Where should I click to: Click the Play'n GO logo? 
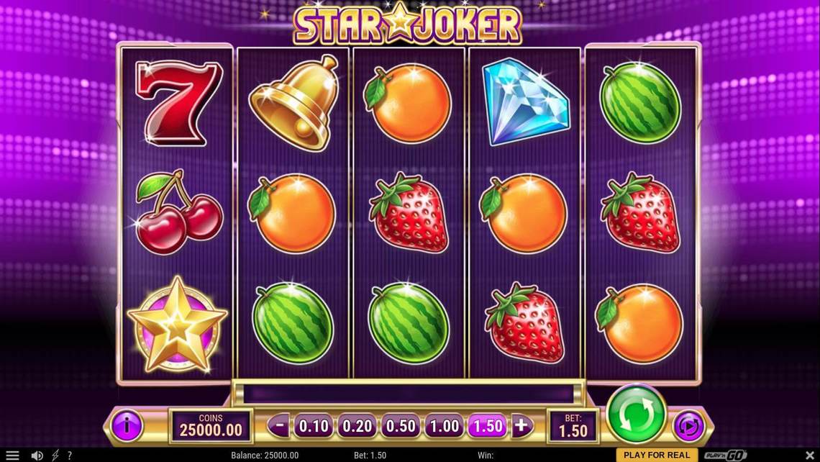pos(725,455)
